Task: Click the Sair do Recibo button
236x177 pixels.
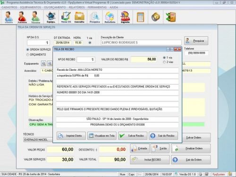Action: [x=163, y=135]
